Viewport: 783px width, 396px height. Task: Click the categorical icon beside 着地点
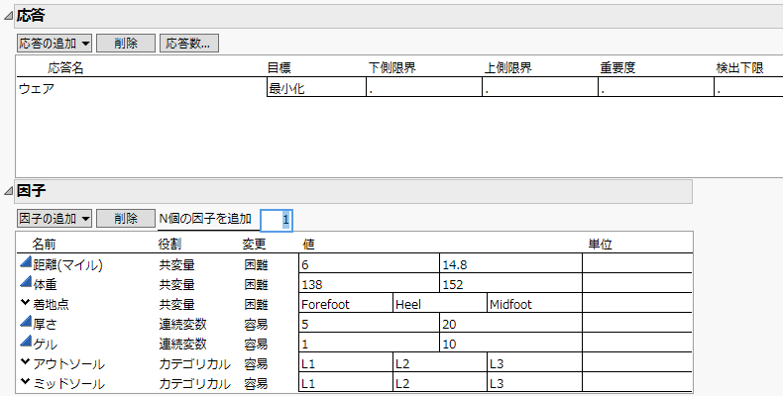[25, 302]
